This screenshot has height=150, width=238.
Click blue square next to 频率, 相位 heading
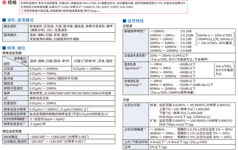(4, 48)
